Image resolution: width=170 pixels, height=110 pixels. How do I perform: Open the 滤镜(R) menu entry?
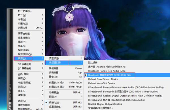(x=29, y=95)
